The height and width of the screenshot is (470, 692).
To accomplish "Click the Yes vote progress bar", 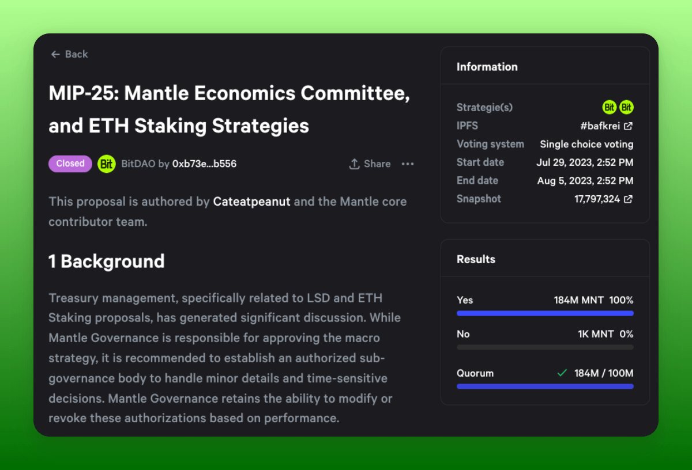I will pyautogui.click(x=545, y=313).
